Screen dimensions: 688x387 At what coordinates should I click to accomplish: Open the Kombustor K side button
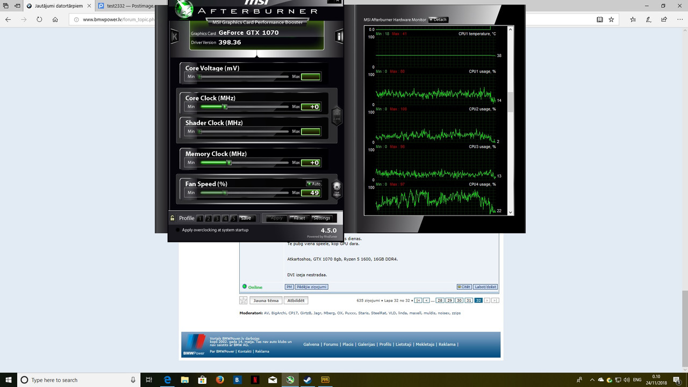tap(175, 37)
